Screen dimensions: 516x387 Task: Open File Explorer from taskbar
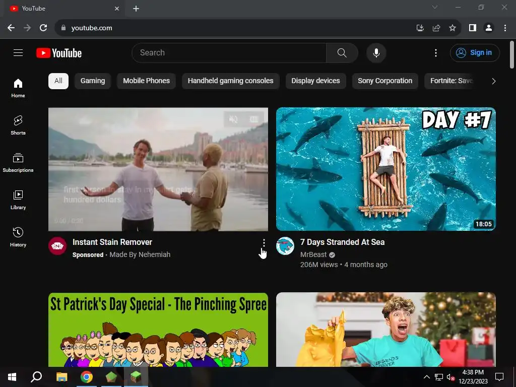(x=61, y=377)
